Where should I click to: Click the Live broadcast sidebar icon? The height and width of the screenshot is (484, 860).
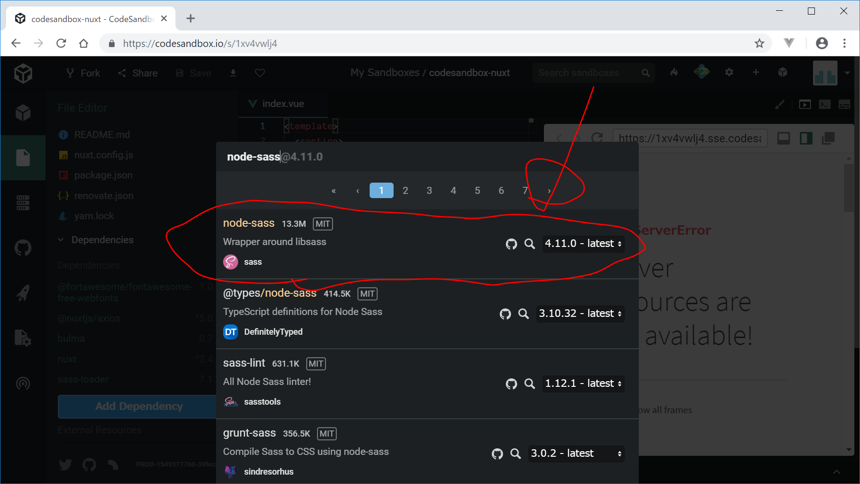click(23, 384)
